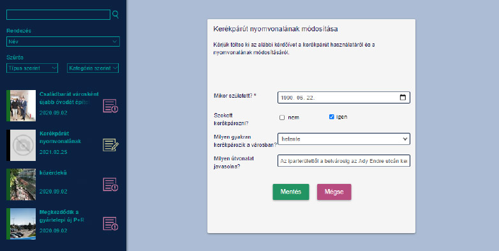Viewport: 499px width, 251px height.
Task: Click the 'Mikor született? *' label
Action: tap(235, 96)
